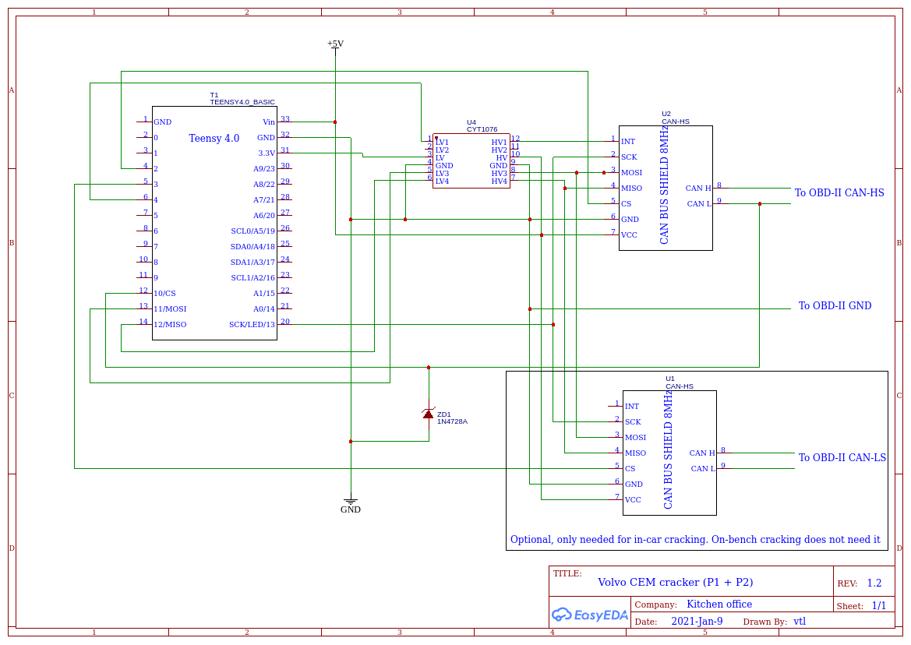Image resolution: width=911 pixels, height=645 pixels.
Task: Click the 'A9/23' pin label
Action: point(263,169)
